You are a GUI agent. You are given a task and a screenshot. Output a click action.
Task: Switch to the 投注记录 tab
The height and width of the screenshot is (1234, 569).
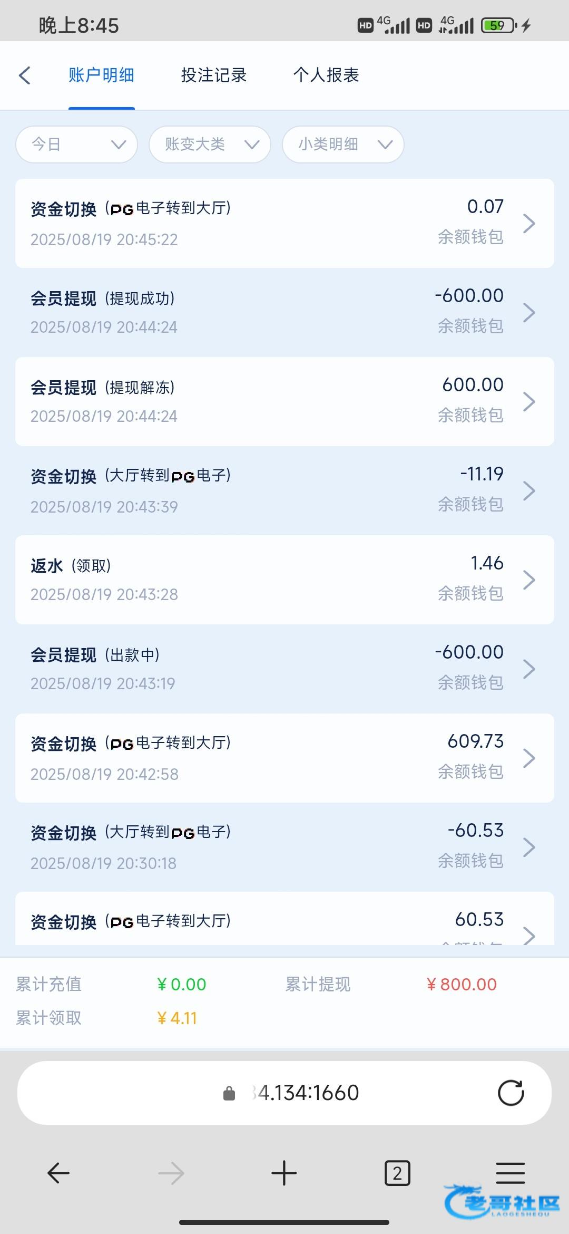tap(214, 75)
